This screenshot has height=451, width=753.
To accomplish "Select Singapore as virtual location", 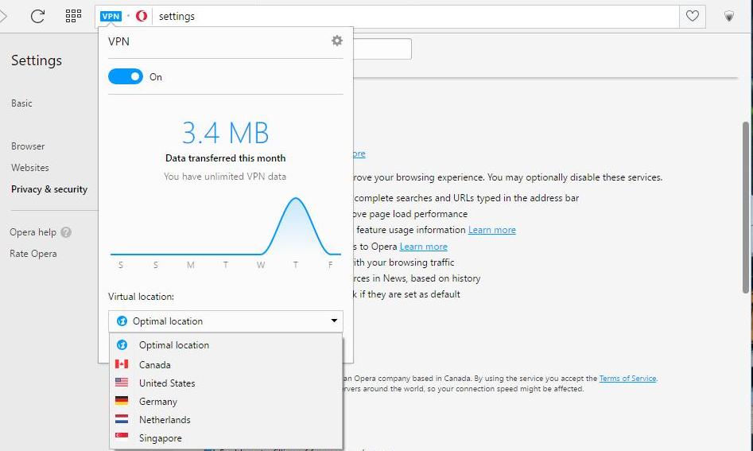I will click(x=226, y=437).
